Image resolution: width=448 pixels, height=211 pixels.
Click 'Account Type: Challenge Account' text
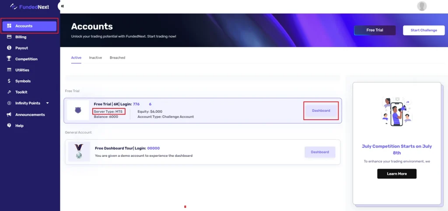[x=165, y=117]
